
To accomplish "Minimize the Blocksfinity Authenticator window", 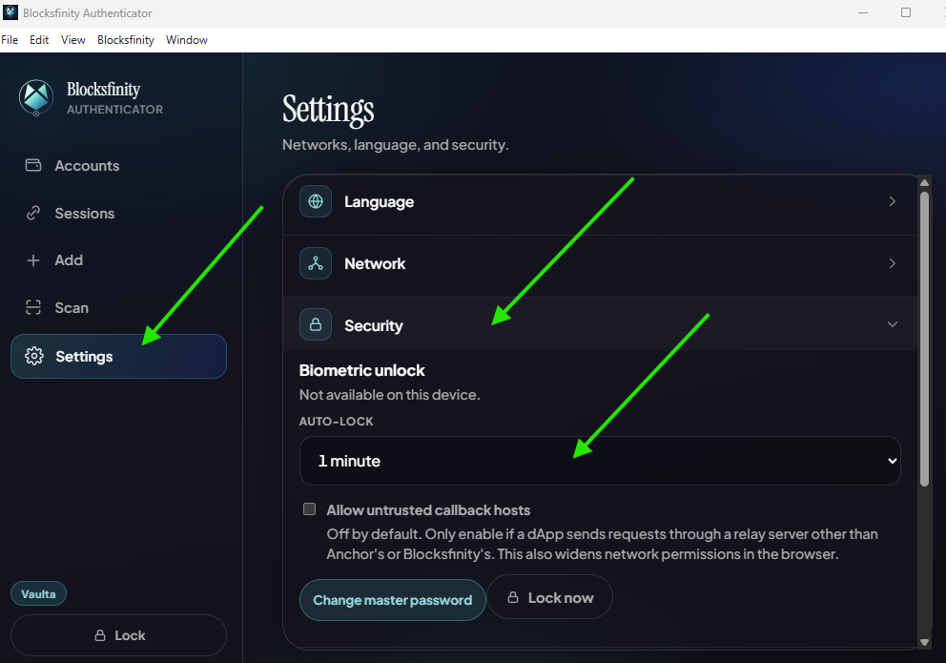I will point(863,12).
